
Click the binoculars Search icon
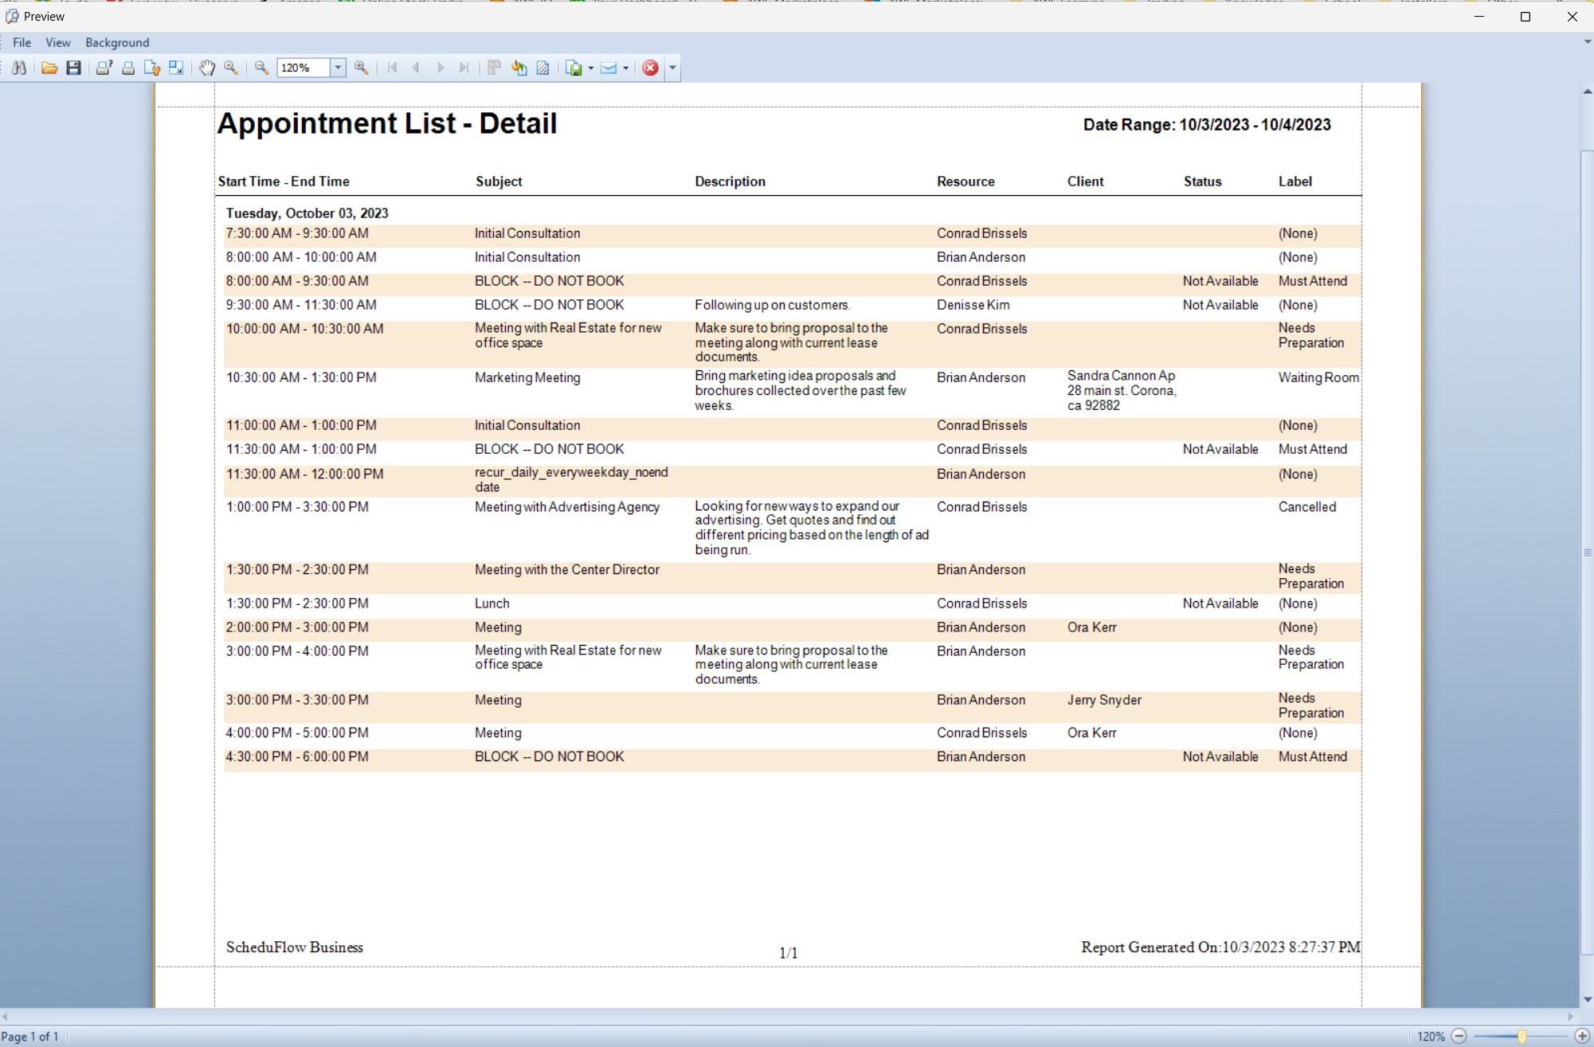click(19, 68)
